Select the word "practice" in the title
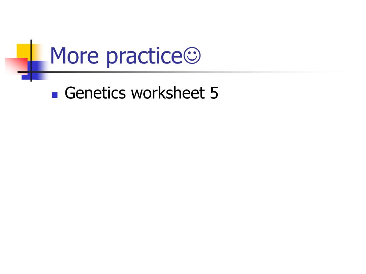 click(x=144, y=57)
